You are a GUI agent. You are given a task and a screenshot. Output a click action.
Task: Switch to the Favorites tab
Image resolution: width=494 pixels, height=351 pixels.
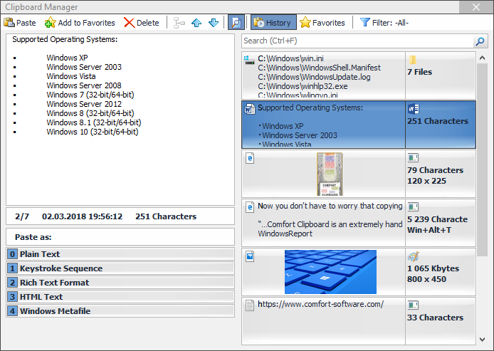tap(322, 23)
